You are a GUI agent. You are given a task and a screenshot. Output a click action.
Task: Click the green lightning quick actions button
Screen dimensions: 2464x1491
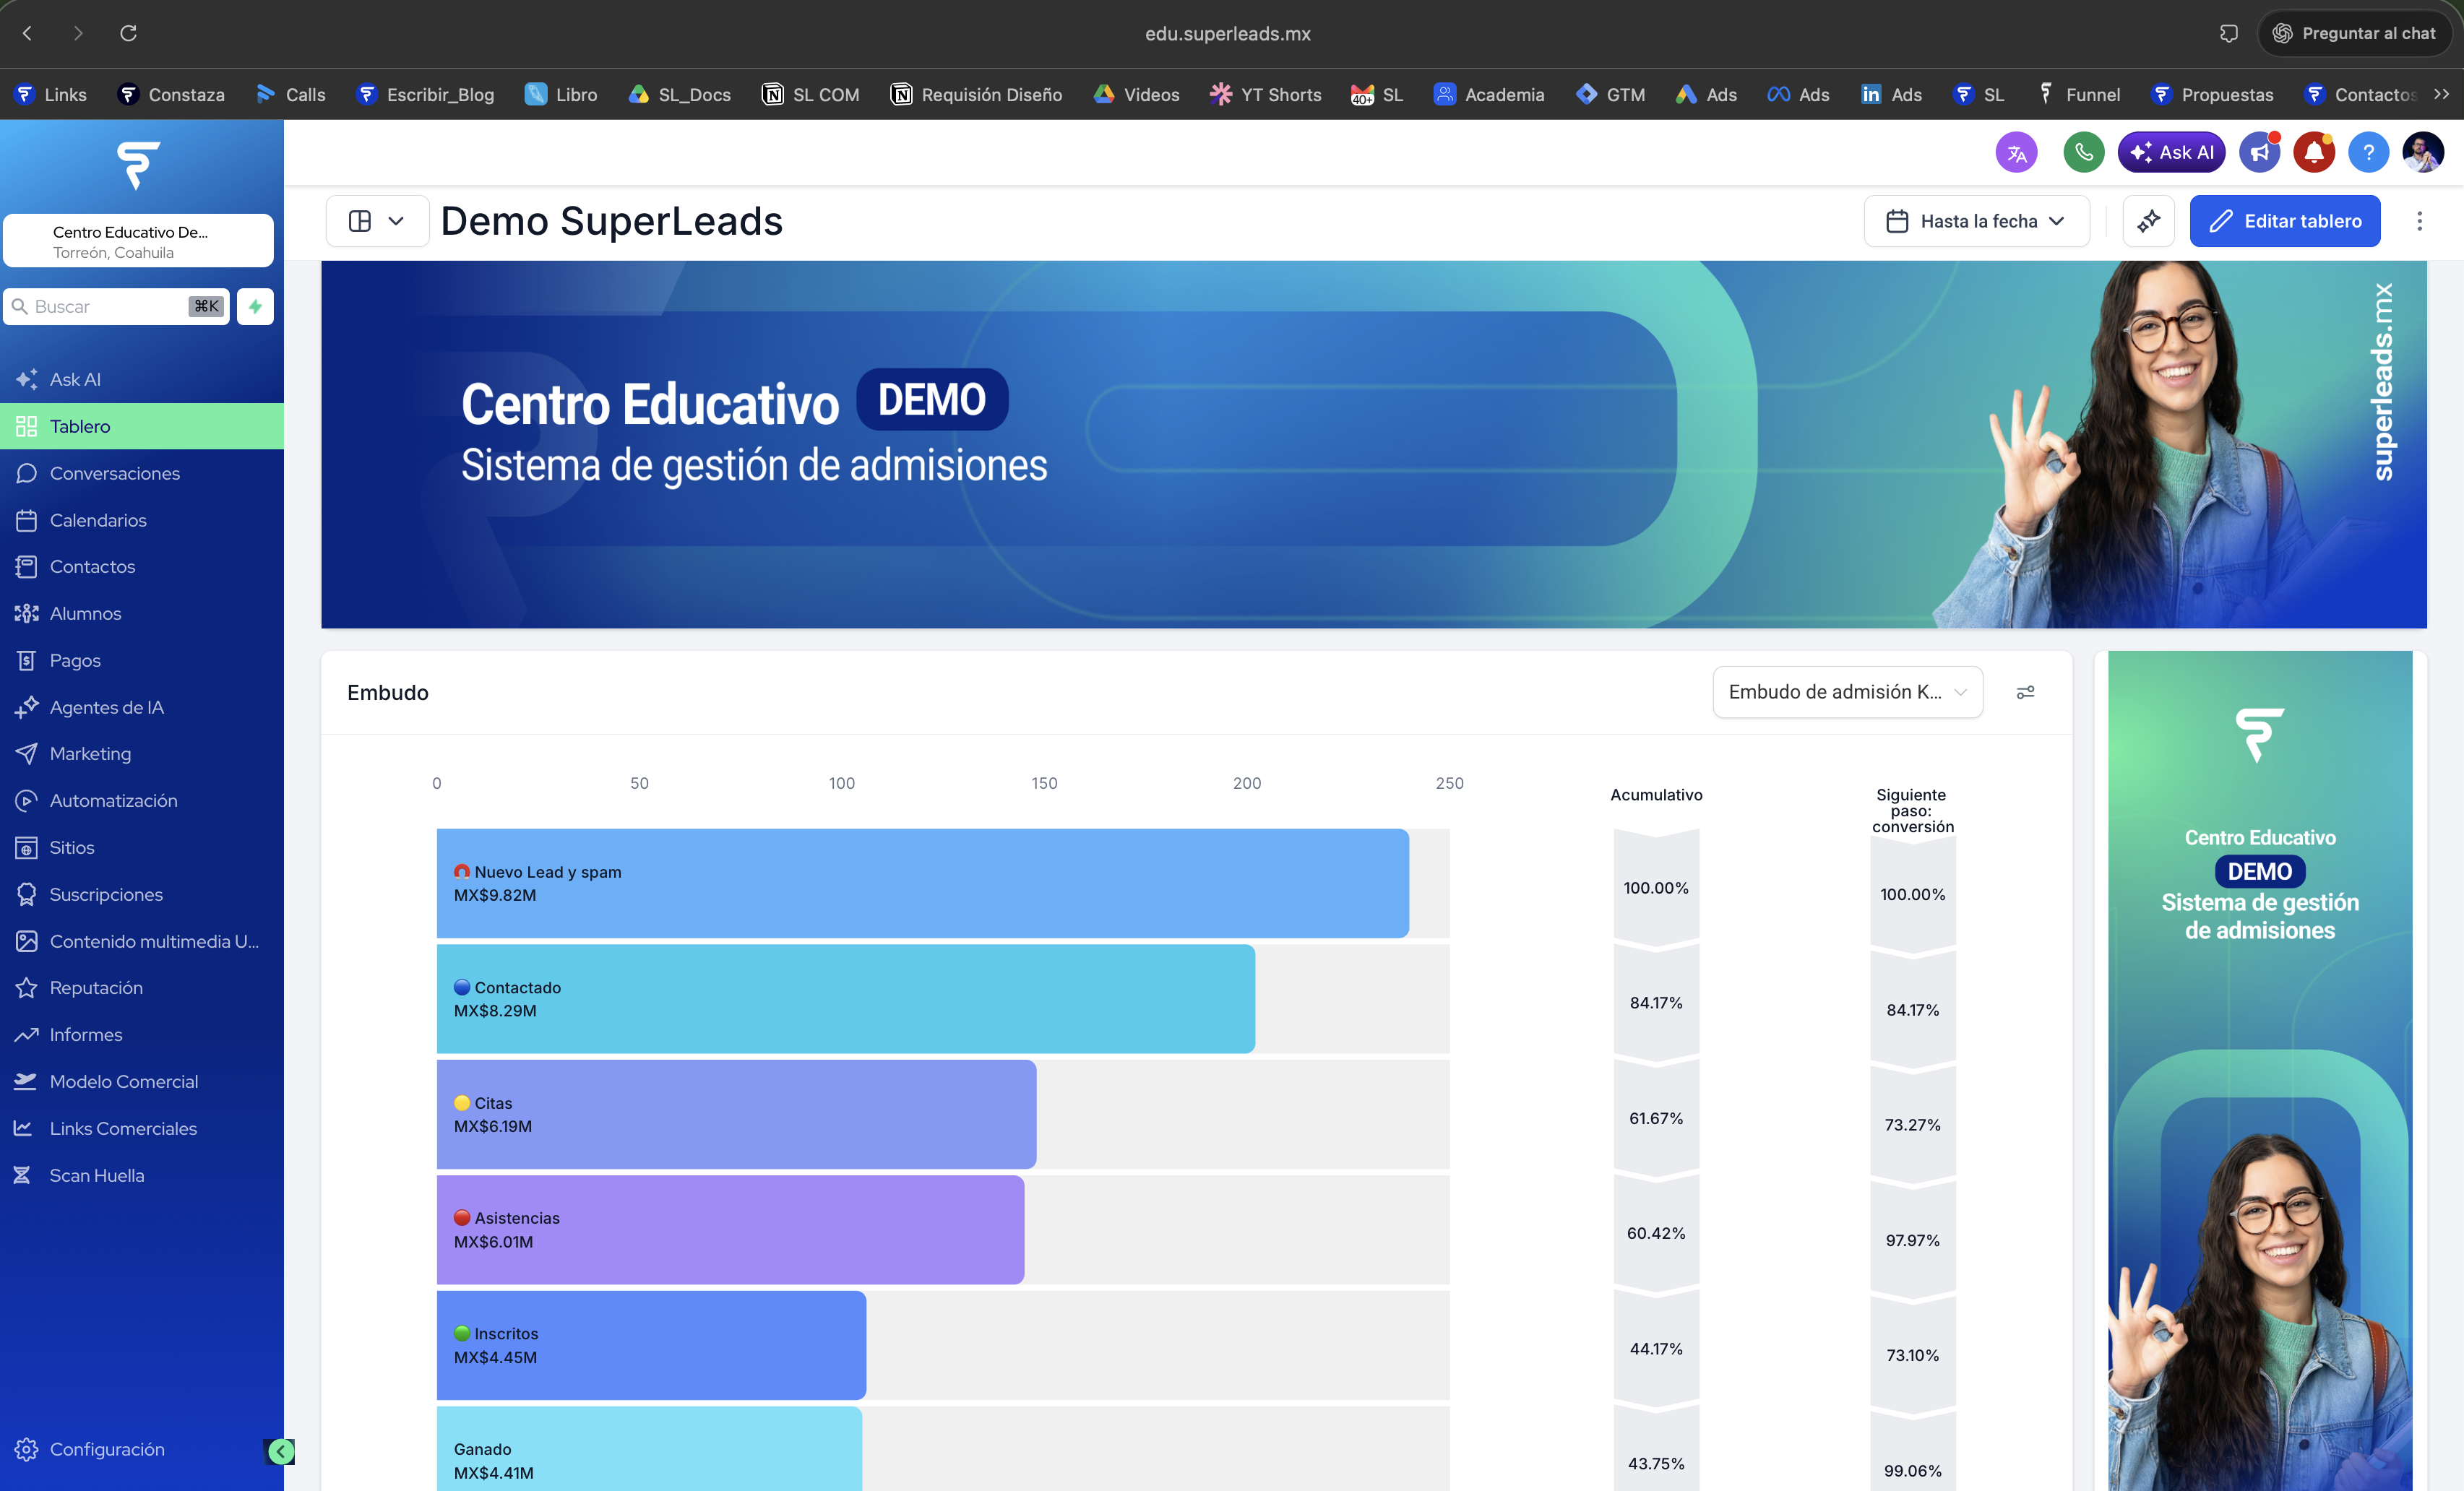(255, 306)
